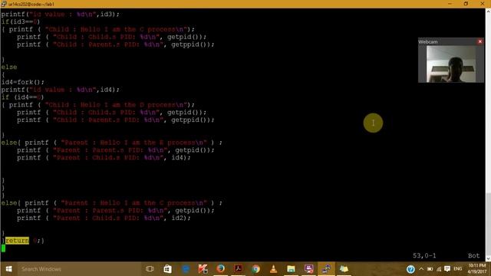The width and height of the screenshot is (491, 276).
Task: Launch Firefox from the taskbar
Action: pos(221,269)
